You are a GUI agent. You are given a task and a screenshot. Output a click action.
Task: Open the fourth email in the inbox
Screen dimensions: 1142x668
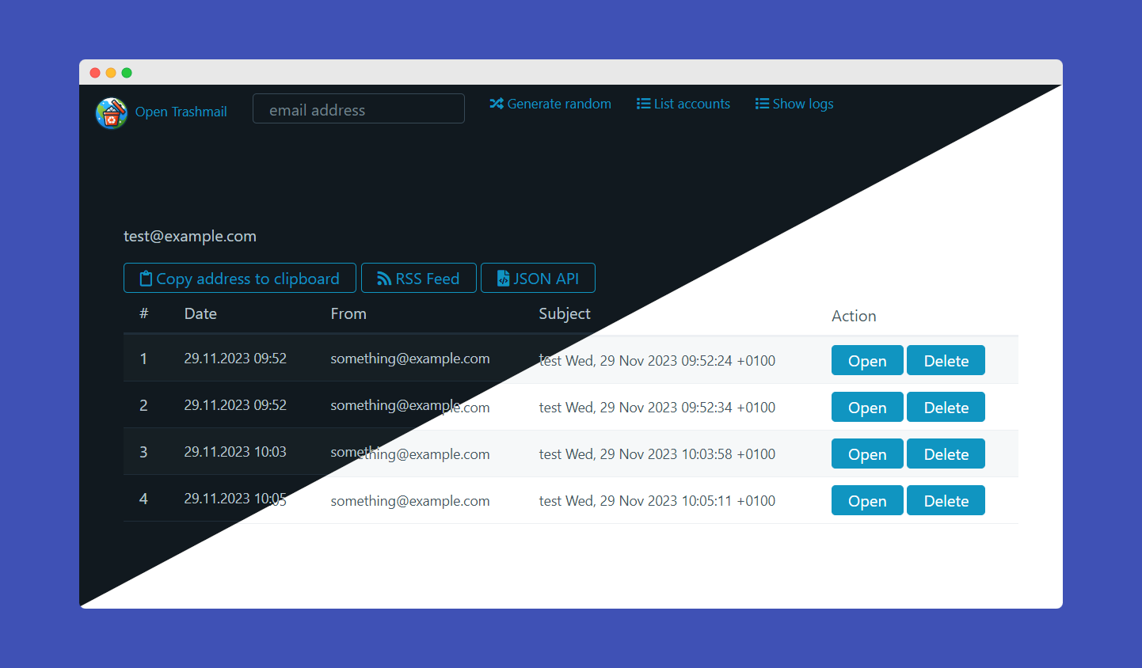(x=866, y=500)
